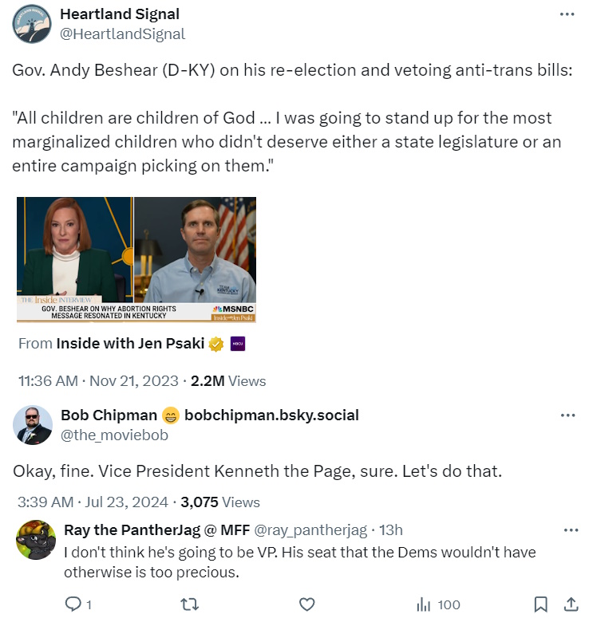Click the gold verified badge icon
The width and height of the screenshot is (589, 622).
pos(215,344)
